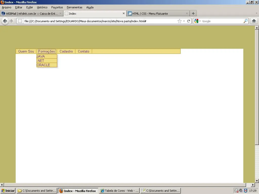Close the WEBMail infolink tab

tap(60, 13)
